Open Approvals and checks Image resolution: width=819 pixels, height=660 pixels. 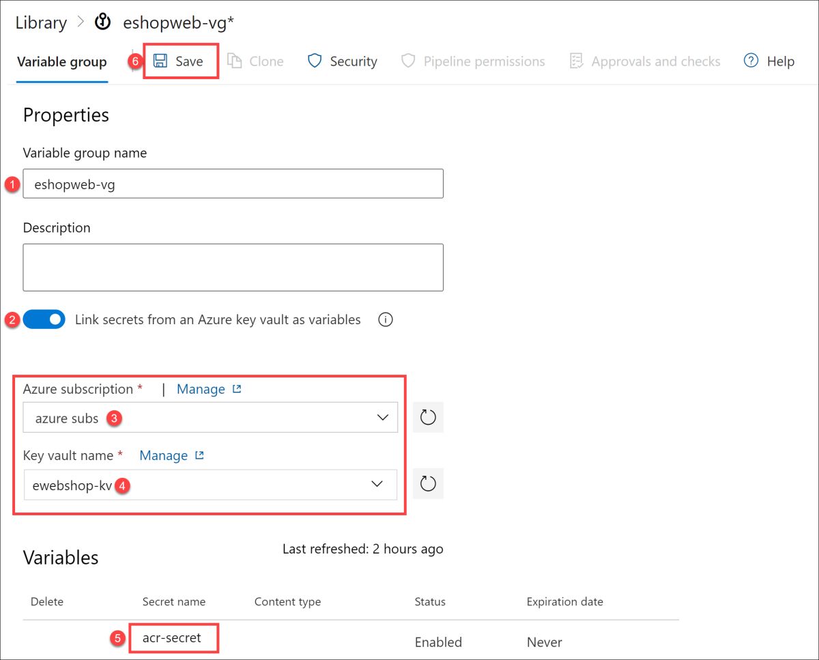[x=644, y=61]
